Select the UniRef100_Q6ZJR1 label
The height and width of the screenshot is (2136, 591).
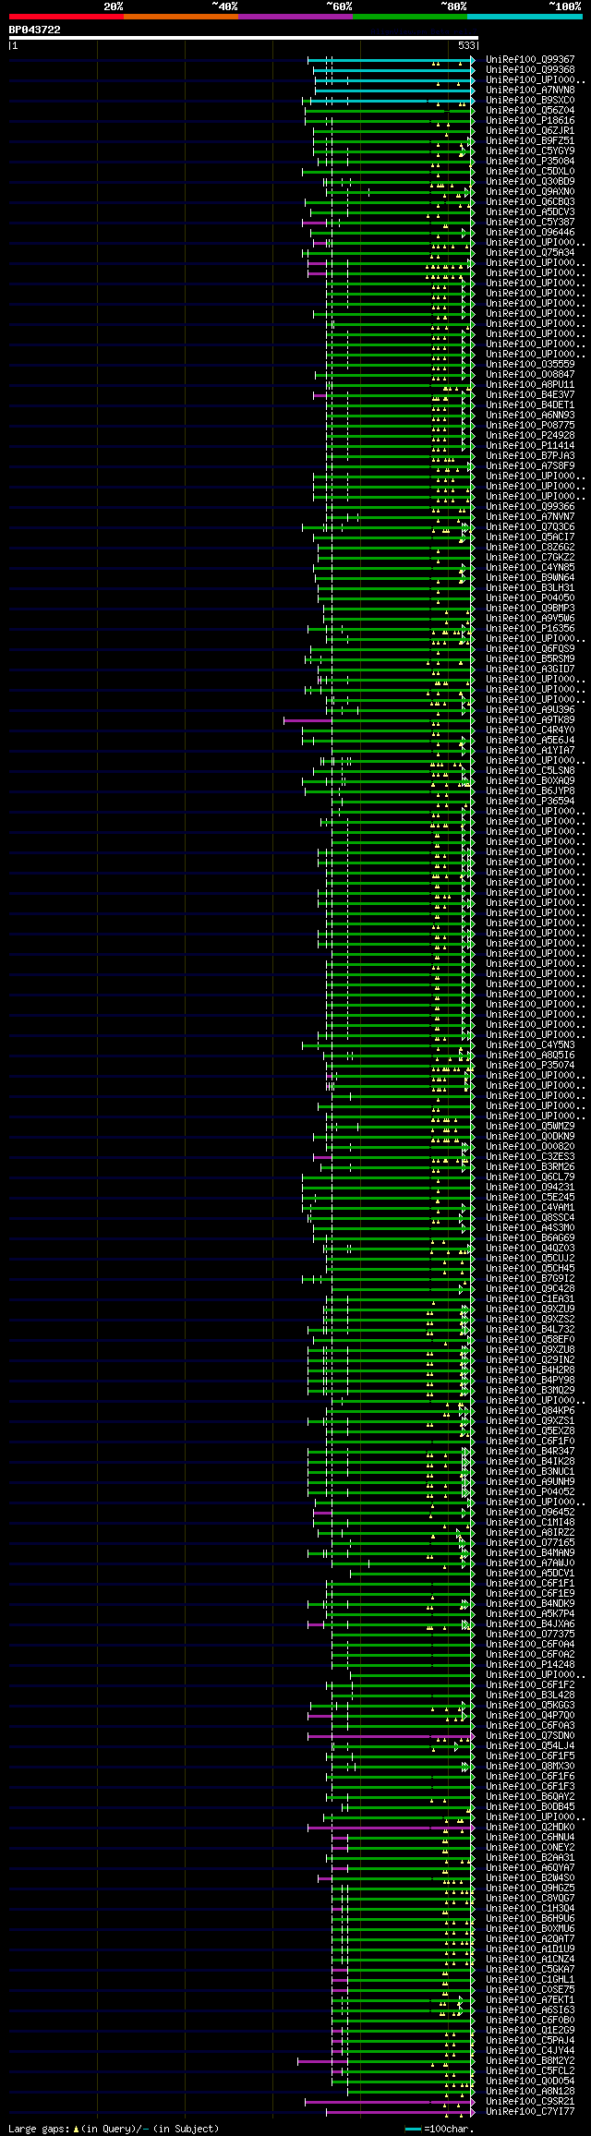[x=530, y=130]
